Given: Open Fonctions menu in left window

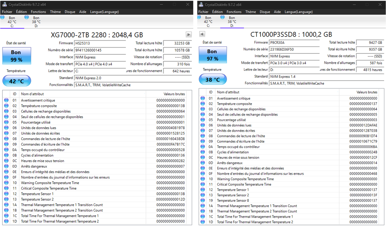Looking at the screenshot, I should [38, 12].
